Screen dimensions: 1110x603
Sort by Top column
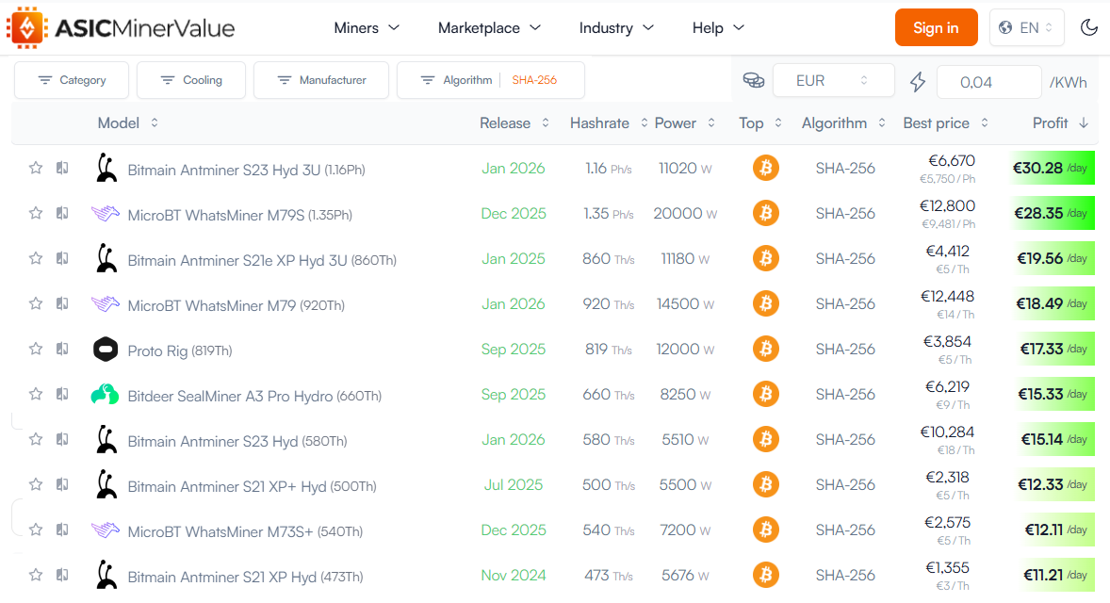pyautogui.click(x=760, y=123)
